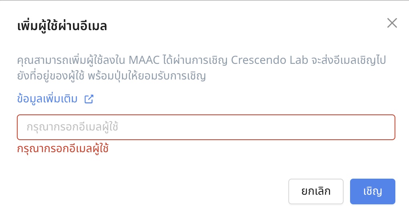Click the blue เชิญ button
The image size is (409, 220).
(x=373, y=191)
